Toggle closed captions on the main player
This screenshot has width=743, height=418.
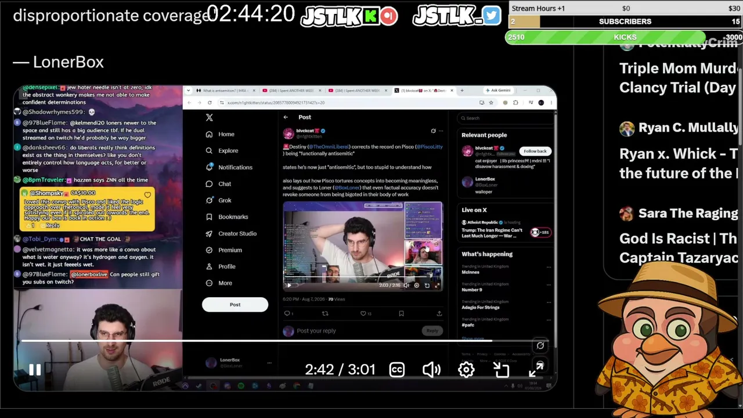[397, 370]
